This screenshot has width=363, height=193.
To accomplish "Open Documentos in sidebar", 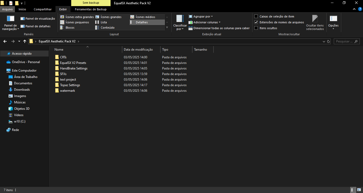I will tap(23, 83).
